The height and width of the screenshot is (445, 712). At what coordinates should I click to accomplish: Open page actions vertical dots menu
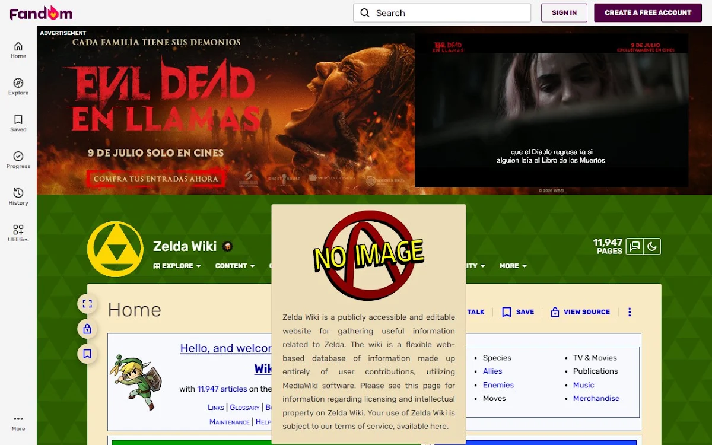tap(630, 312)
